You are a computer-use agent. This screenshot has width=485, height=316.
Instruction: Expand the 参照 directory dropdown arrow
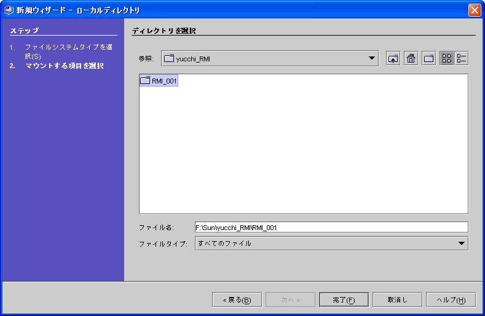pos(371,58)
